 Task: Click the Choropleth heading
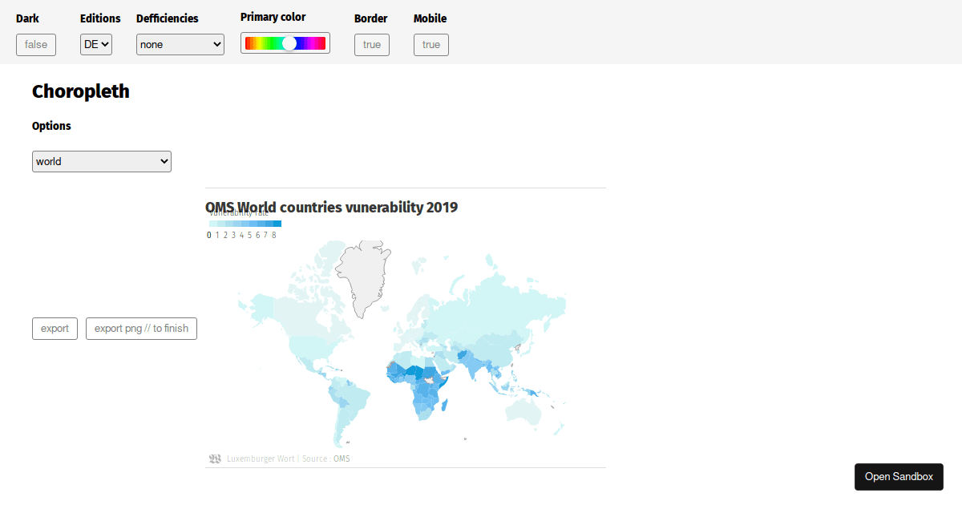pos(80,91)
